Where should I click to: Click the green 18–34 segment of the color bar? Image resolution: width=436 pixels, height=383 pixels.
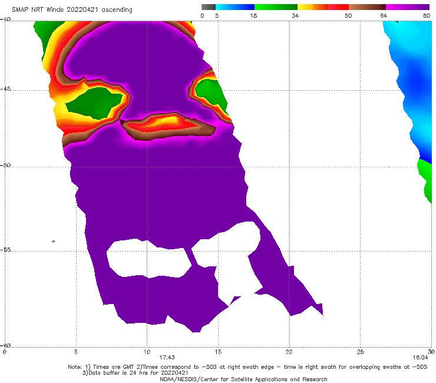pyautogui.click(x=276, y=7)
